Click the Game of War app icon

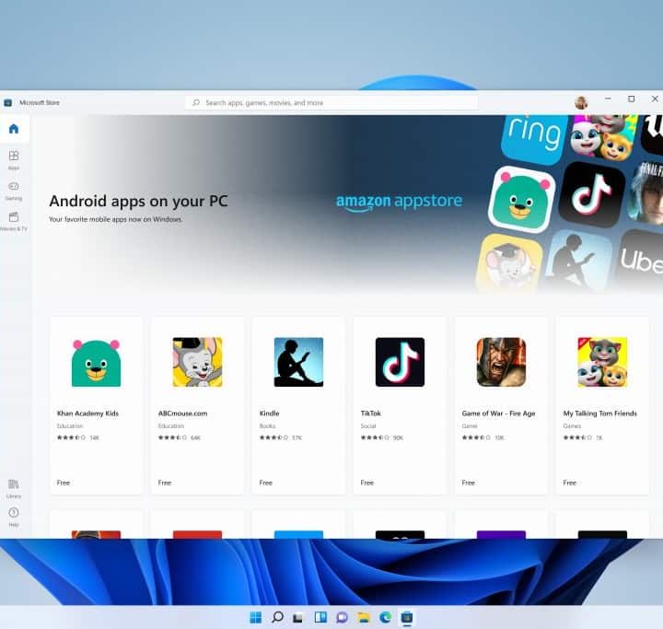coord(501,362)
